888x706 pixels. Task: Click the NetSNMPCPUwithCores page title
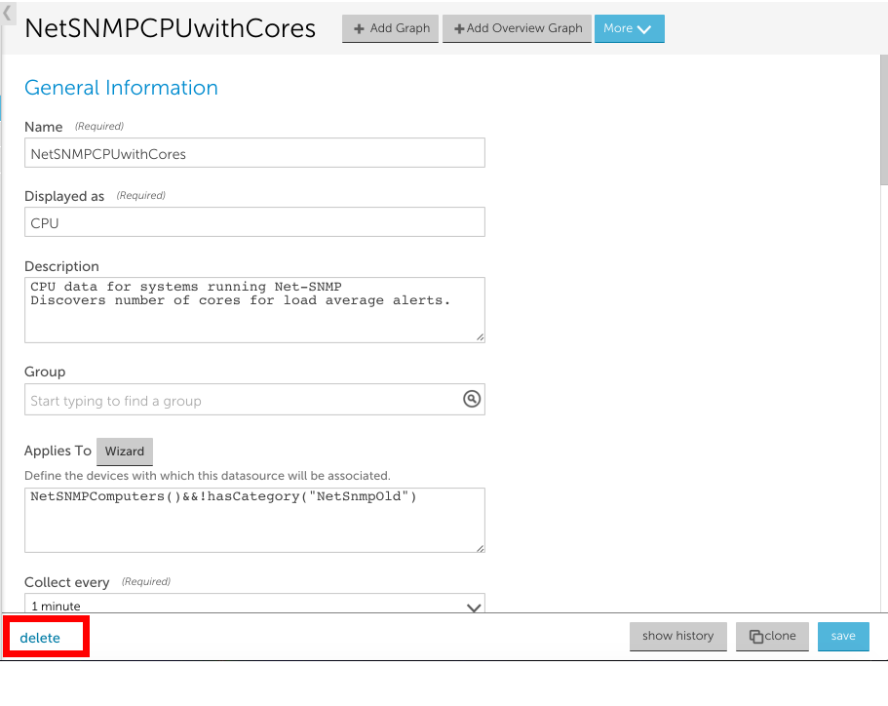170,28
